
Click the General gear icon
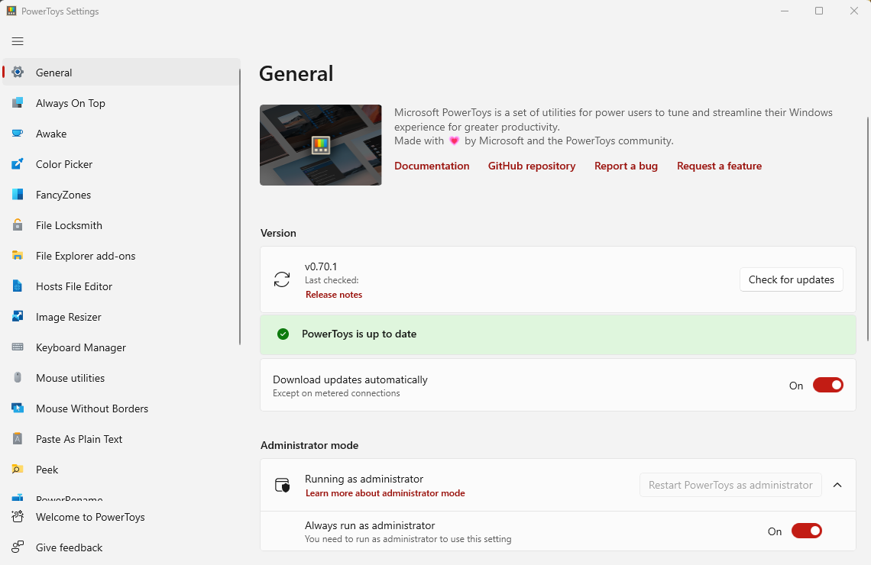[x=18, y=72]
